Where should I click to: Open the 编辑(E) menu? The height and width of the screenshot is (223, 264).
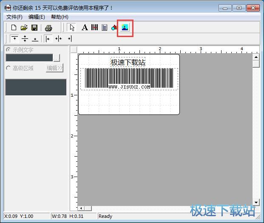[x=37, y=17]
